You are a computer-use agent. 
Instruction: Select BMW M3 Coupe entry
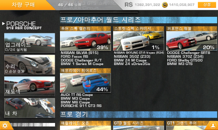[x=75, y=99]
